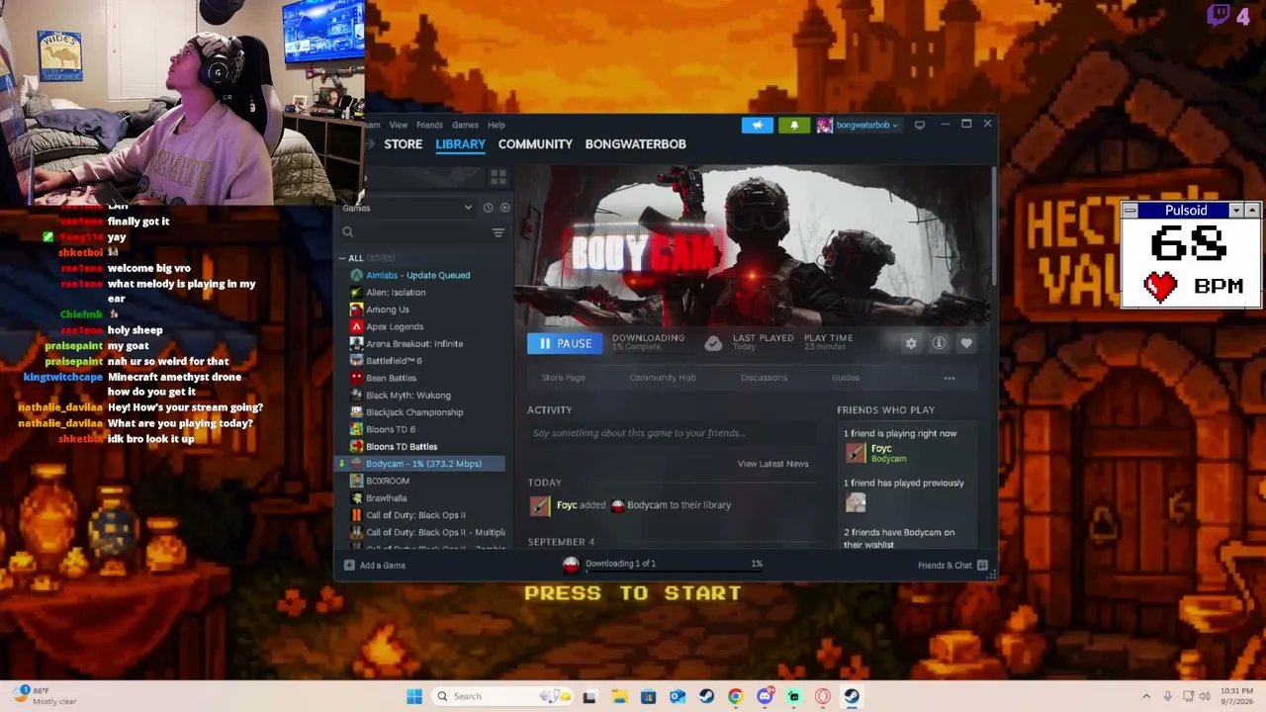The width and height of the screenshot is (1266, 712).
Task: Switch to COMMUNITY tab
Action: coord(535,144)
